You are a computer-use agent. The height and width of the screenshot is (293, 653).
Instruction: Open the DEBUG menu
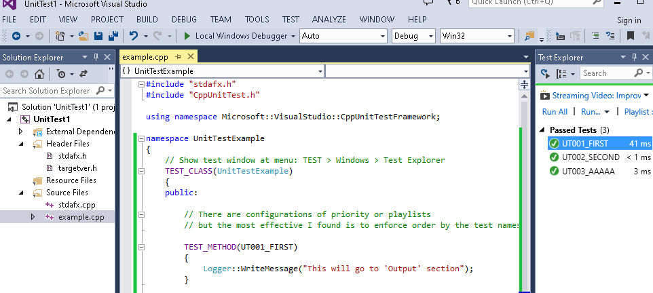184,20
